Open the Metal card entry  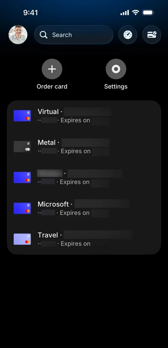[84, 147]
